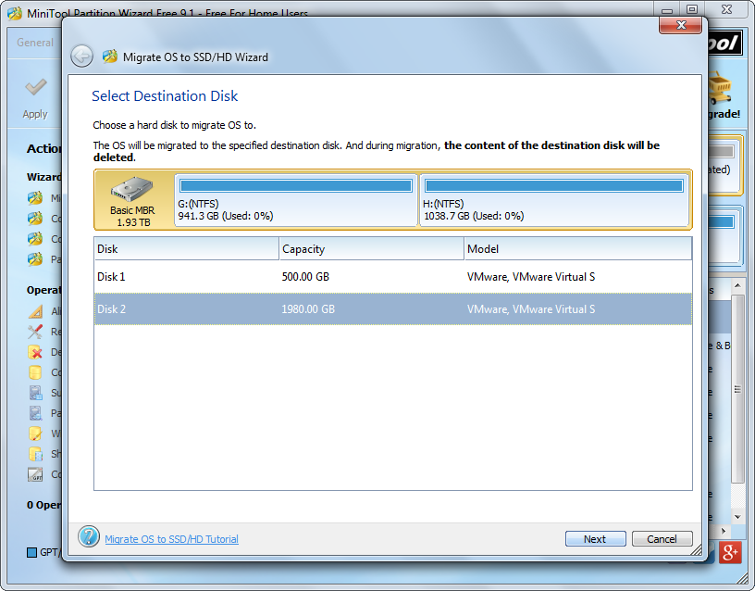Viewport: 755px width, 591px height.
Task: Sort by the Model column header
Action: 577,249
